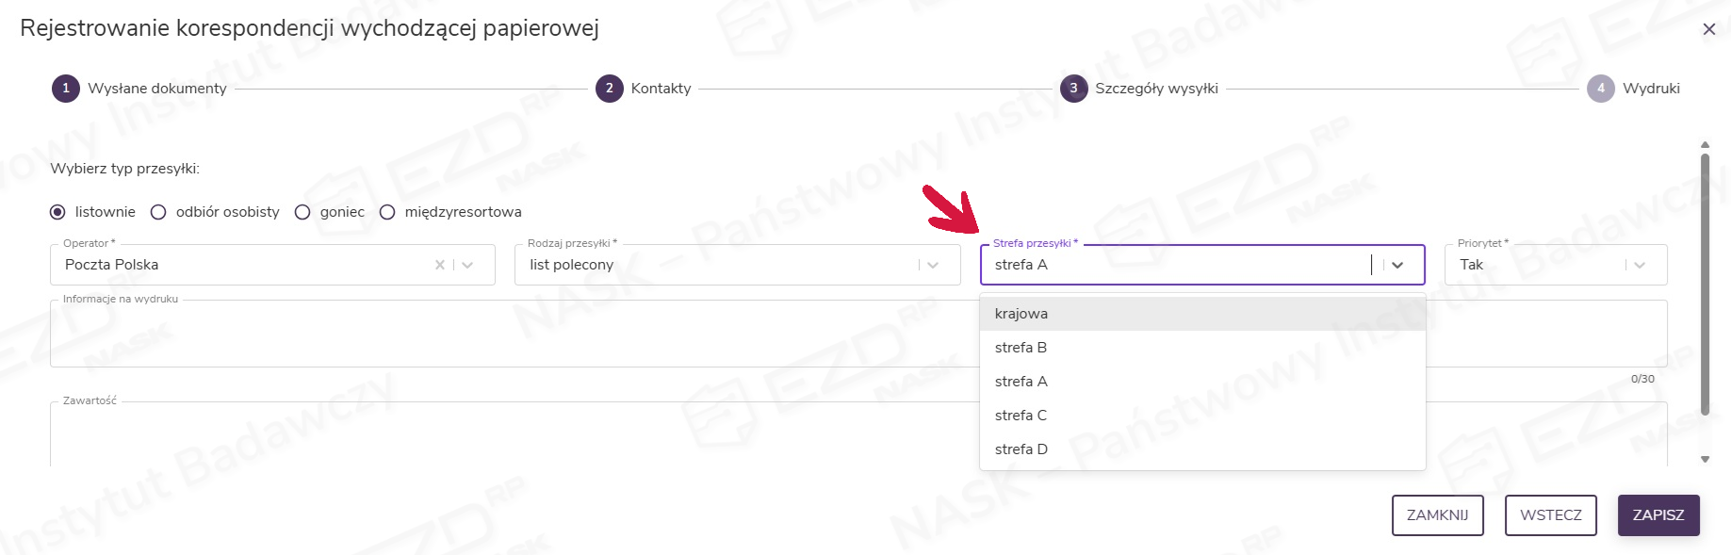Open the Priorytet dropdown

pyautogui.click(x=1640, y=265)
